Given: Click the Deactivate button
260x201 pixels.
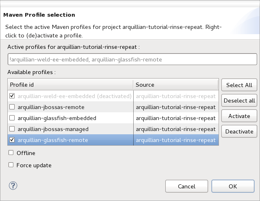Looking at the screenshot, I should click(x=239, y=131).
